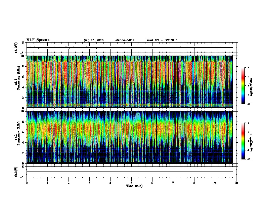The height and width of the screenshot is (205, 266).
Task: Click the time axis tick label 6
Action: 152,183
